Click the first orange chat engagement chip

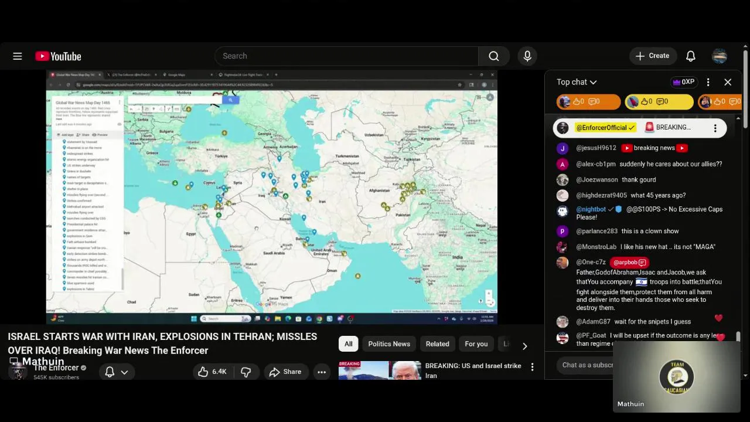pos(588,101)
